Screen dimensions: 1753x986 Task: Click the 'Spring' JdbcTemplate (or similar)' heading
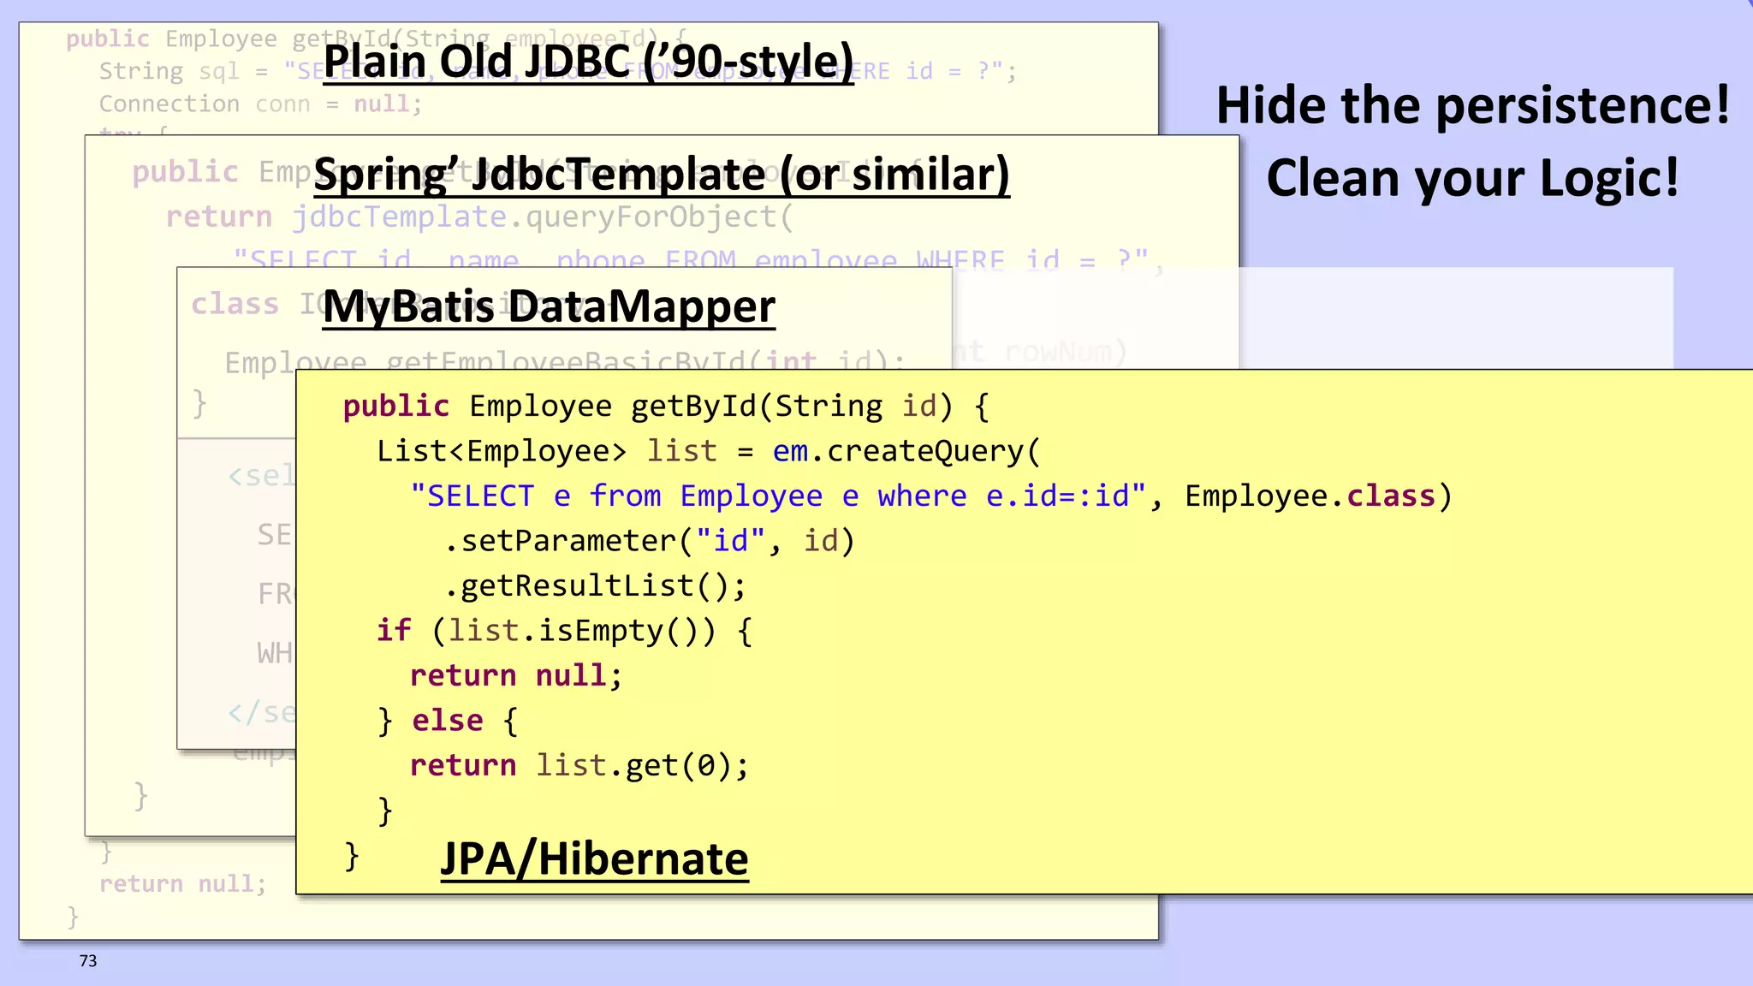click(661, 175)
